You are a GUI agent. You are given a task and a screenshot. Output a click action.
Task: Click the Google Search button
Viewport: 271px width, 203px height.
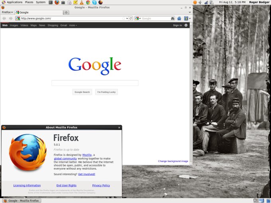point(82,92)
